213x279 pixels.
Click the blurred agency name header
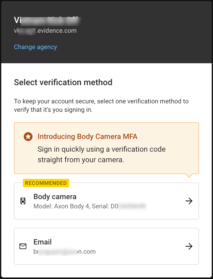point(48,21)
